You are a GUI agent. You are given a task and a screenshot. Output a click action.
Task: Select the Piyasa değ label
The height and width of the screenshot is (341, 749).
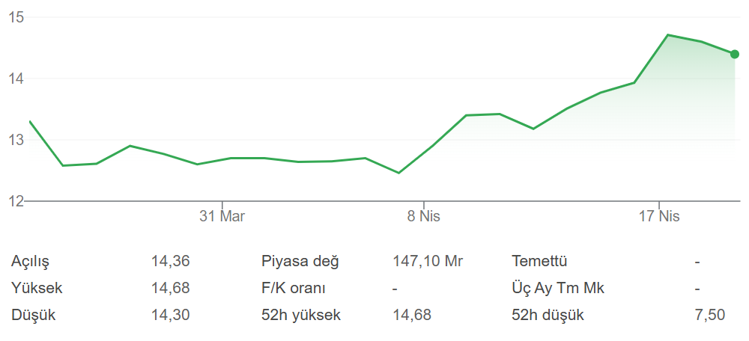(x=300, y=262)
